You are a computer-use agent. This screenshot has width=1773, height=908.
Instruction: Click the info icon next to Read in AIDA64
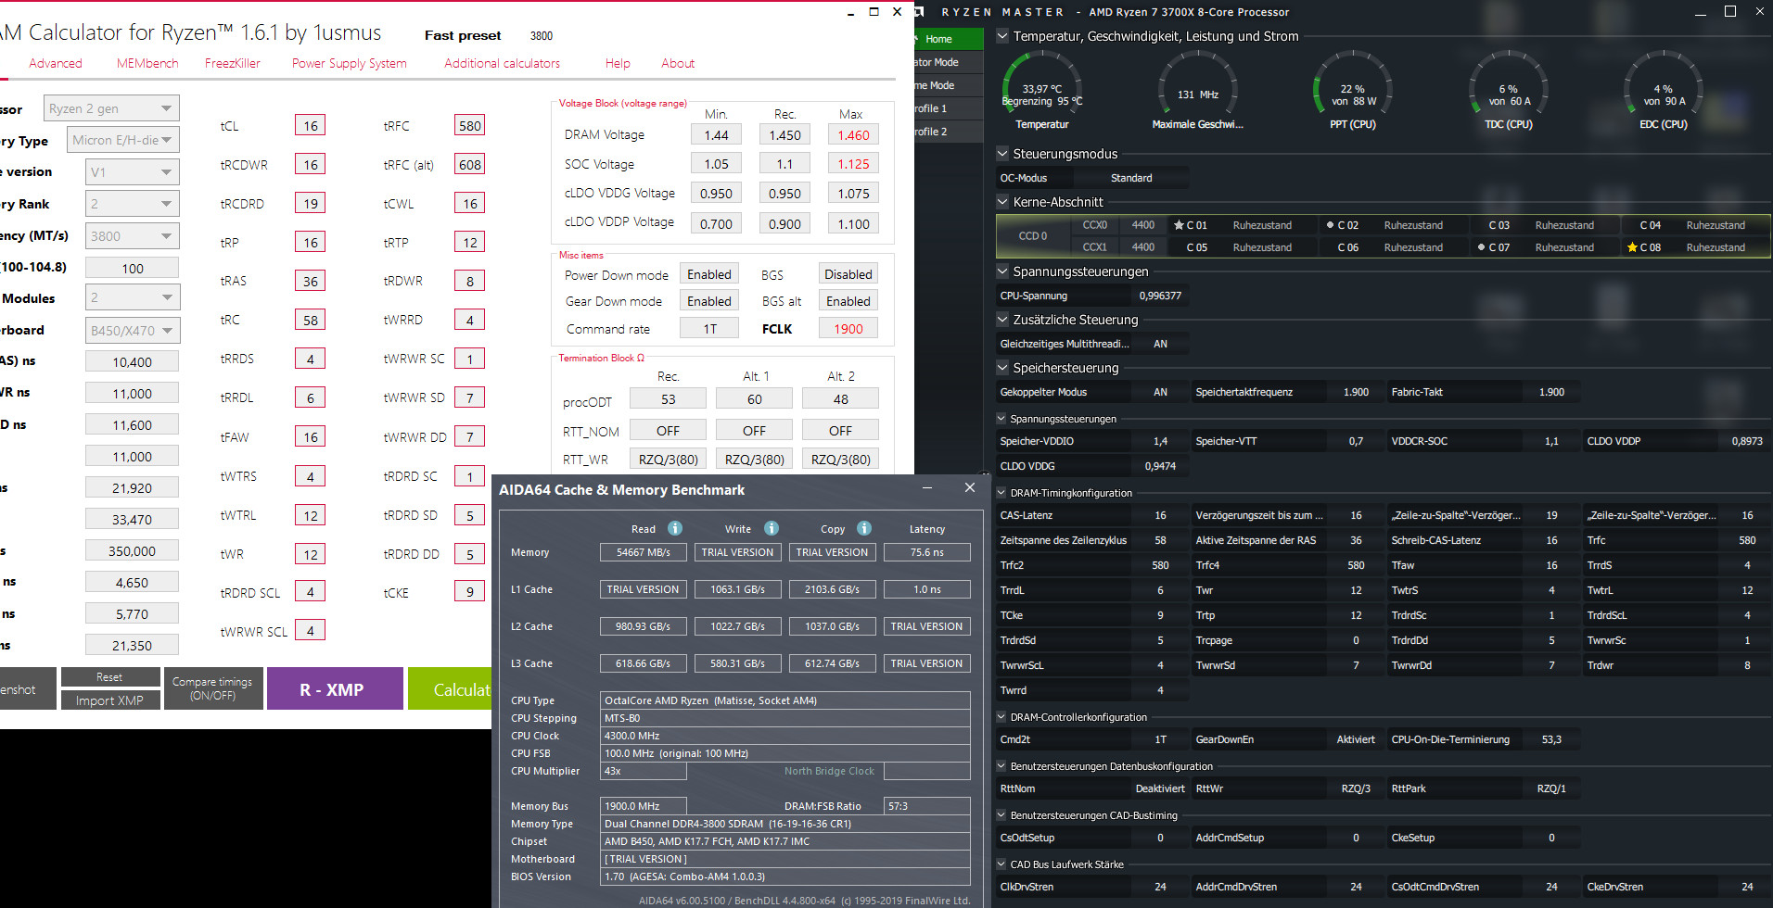click(675, 528)
